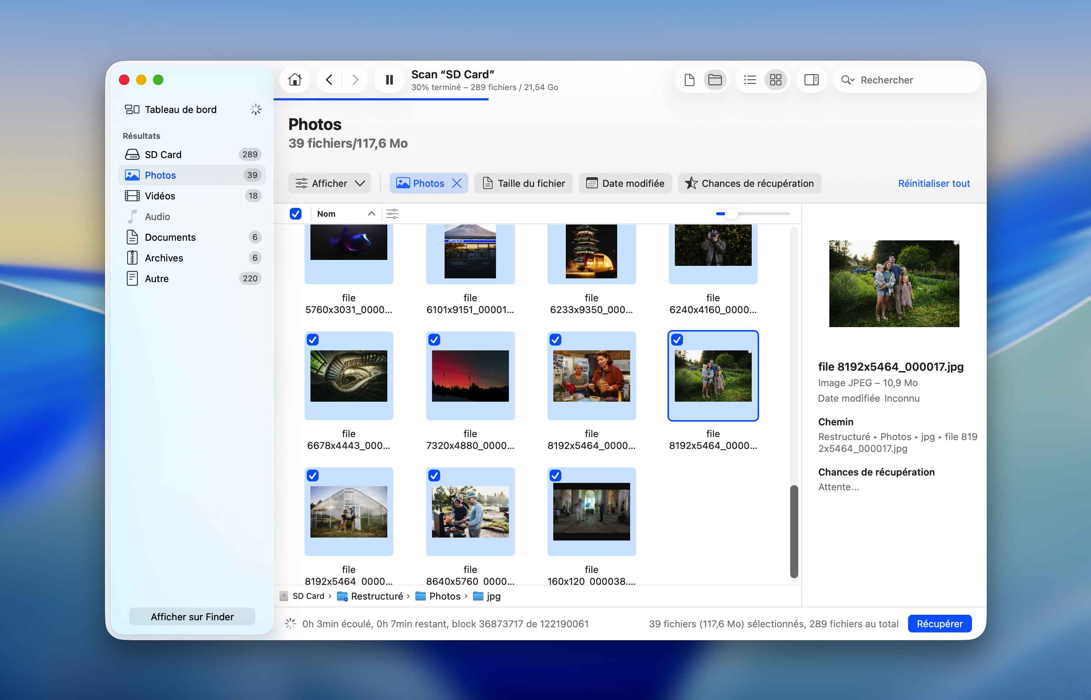This screenshot has width=1091, height=700.
Task: Open the Afficher dropdown
Action: [329, 183]
